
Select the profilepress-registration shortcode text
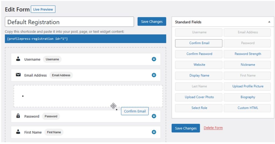tap(37, 39)
